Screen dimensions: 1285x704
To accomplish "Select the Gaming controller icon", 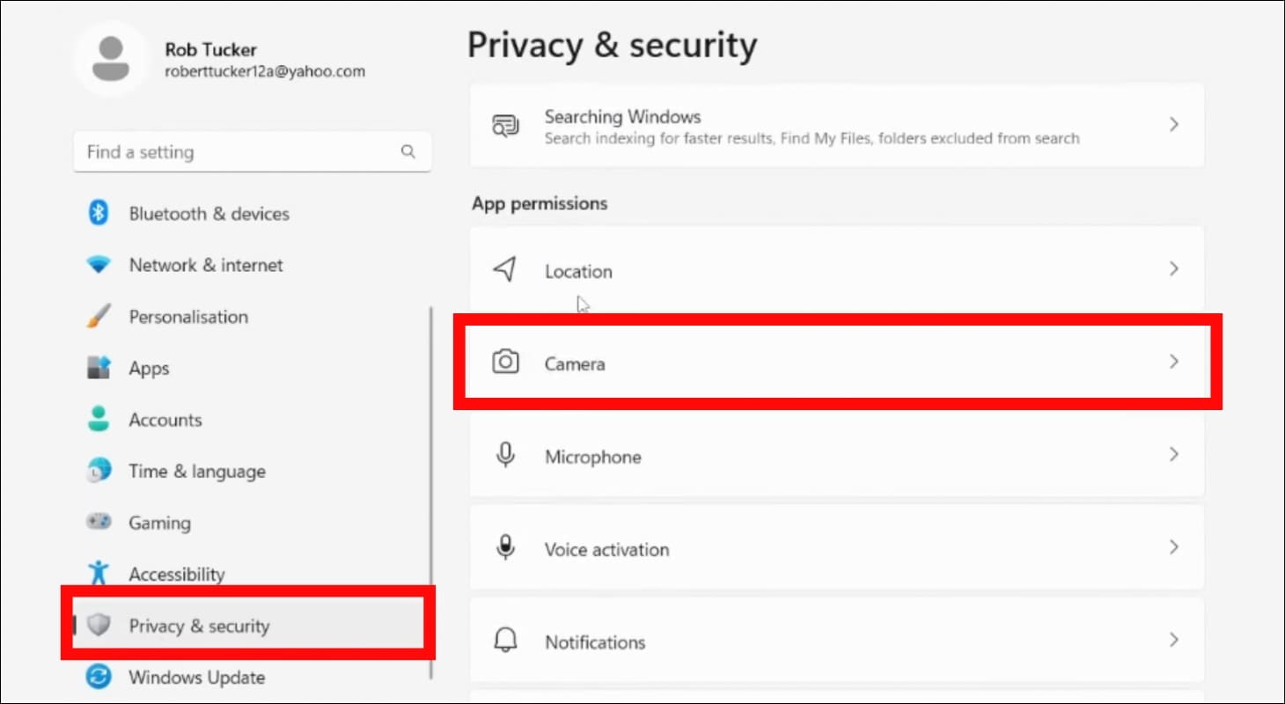I will tap(99, 523).
